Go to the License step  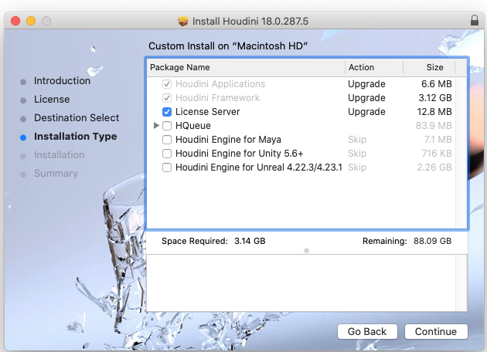click(52, 100)
